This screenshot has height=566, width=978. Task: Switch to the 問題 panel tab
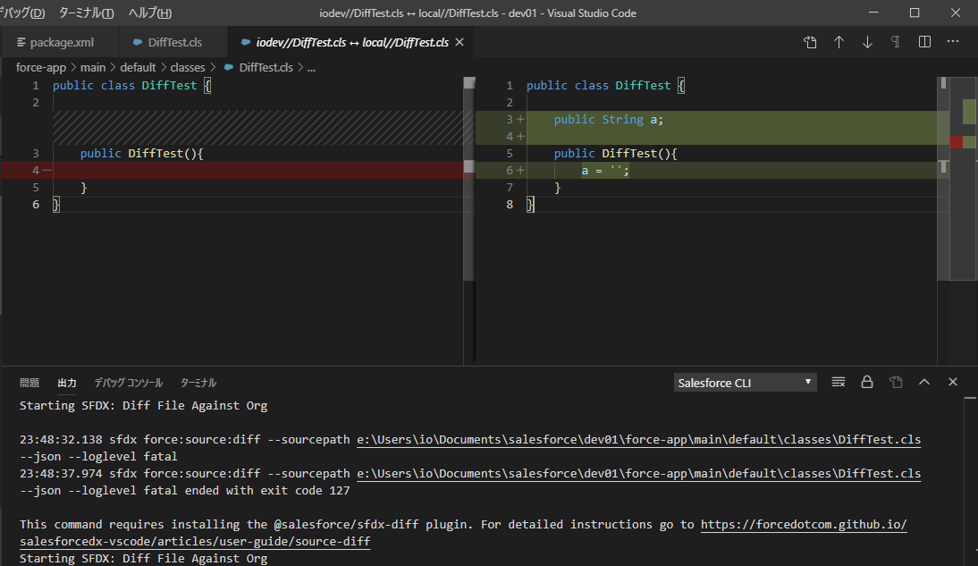click(30, 383)
